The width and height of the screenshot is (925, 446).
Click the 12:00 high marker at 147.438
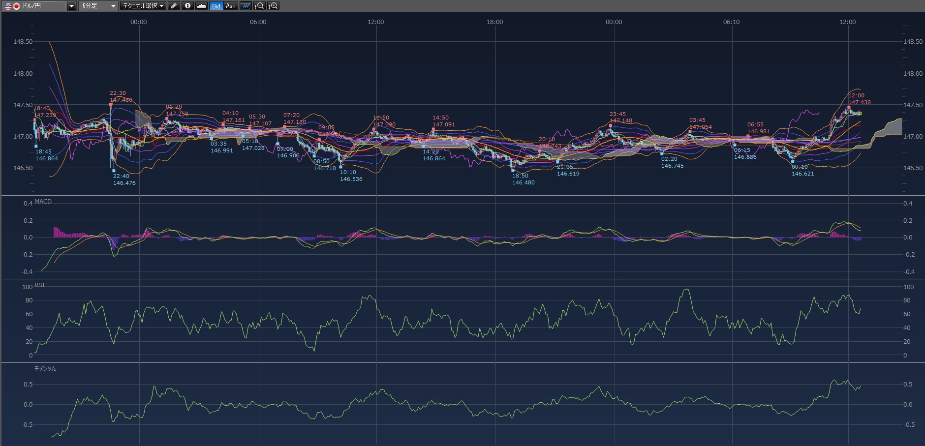tap(849, 107)
